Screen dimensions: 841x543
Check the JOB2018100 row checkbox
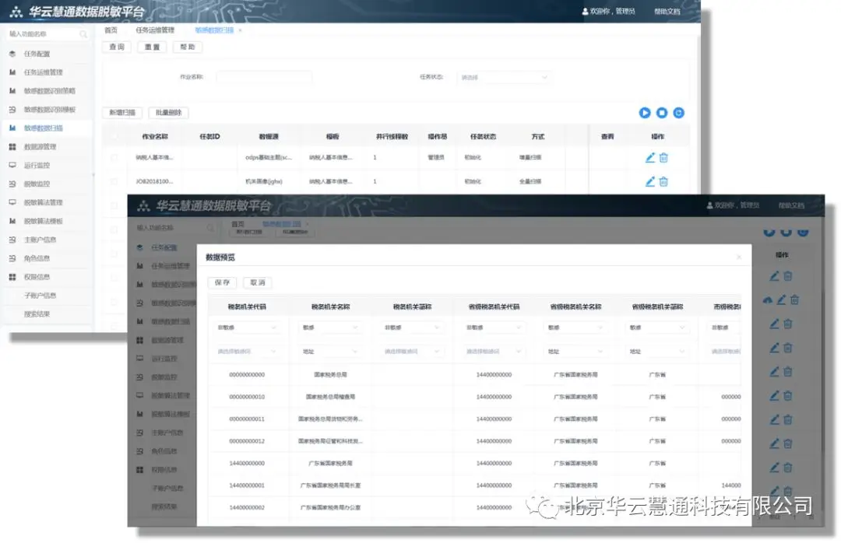pos(114,182)
